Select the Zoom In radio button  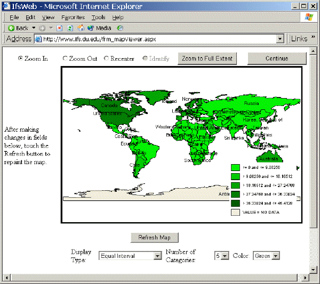20,58
